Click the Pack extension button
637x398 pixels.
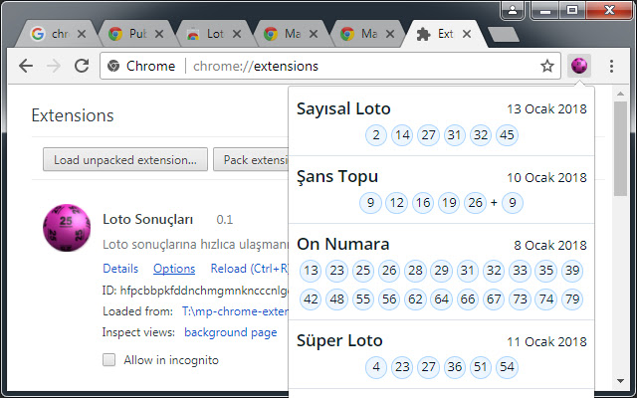[251, 159]
